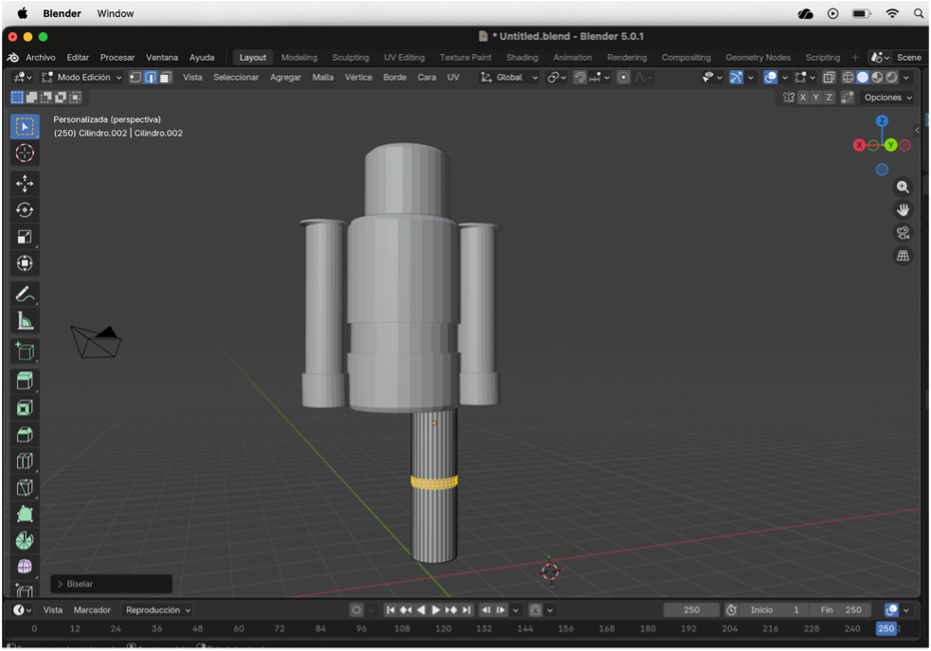Open the Global transform orientation dropdown

[511, 78]
